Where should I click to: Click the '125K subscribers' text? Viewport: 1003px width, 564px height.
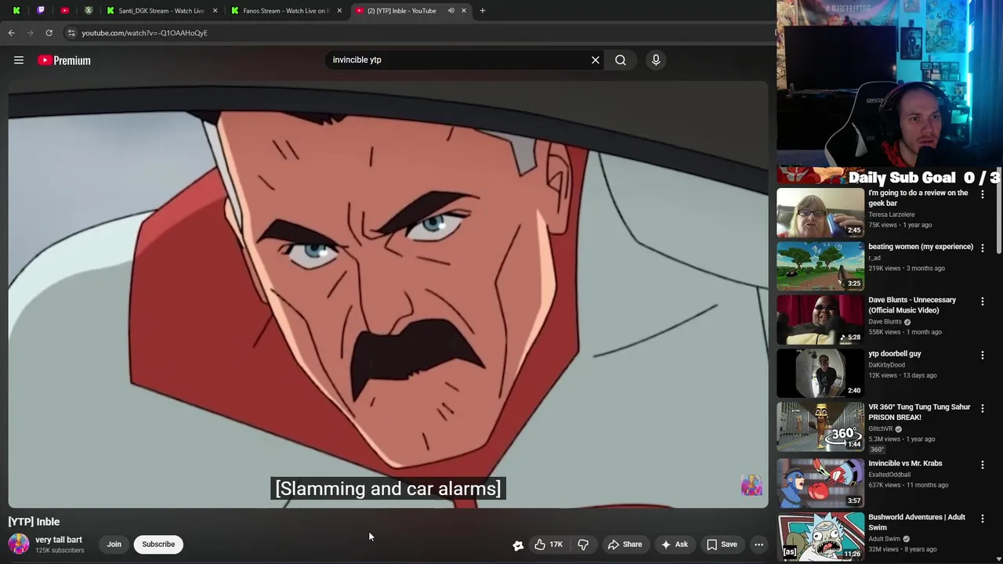coord(60,551)
